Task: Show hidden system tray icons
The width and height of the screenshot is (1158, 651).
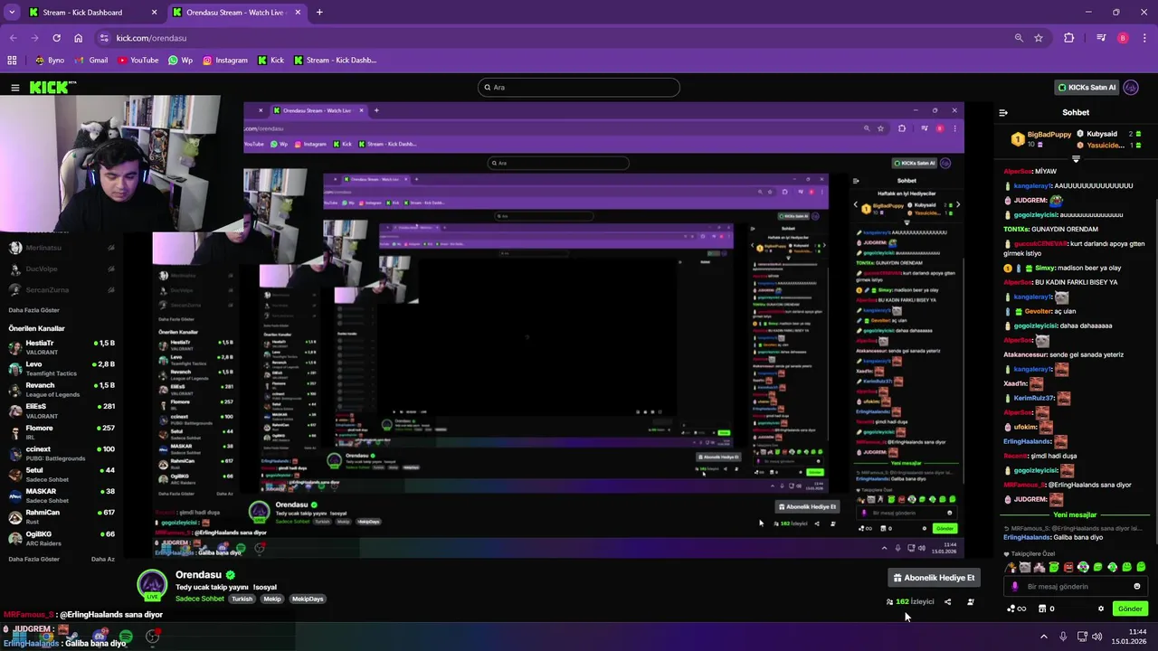Action: tap(1044, 637)
